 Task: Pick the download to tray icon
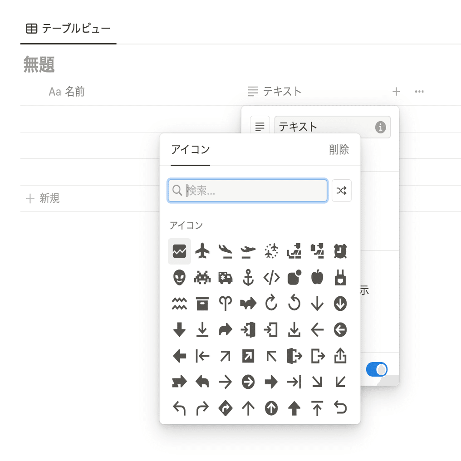click(x=294, y=329)
